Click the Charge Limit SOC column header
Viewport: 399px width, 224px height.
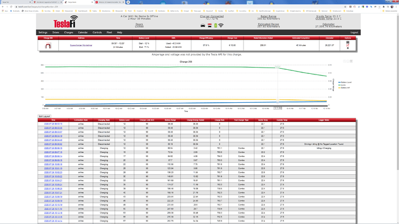(147, 120)
